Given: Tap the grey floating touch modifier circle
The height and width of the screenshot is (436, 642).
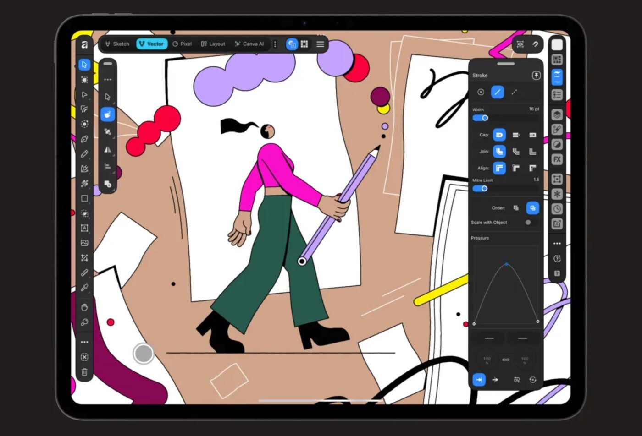Looking at the screenshot, I should (143, 354).
